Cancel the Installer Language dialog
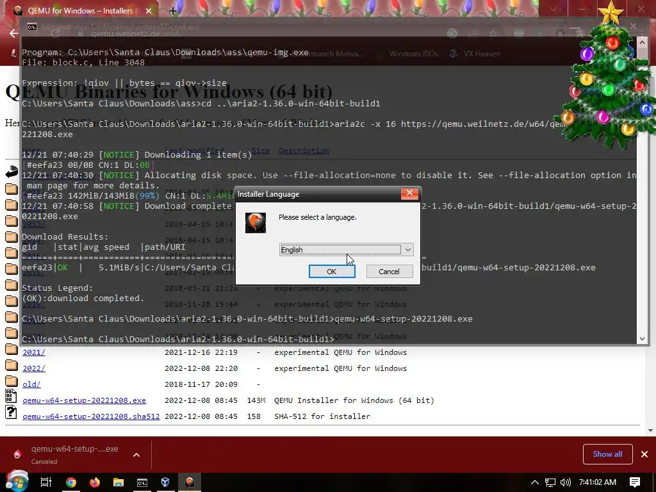Image resolution: width=656 pixels, height=492 pixels. pos(389,272)
